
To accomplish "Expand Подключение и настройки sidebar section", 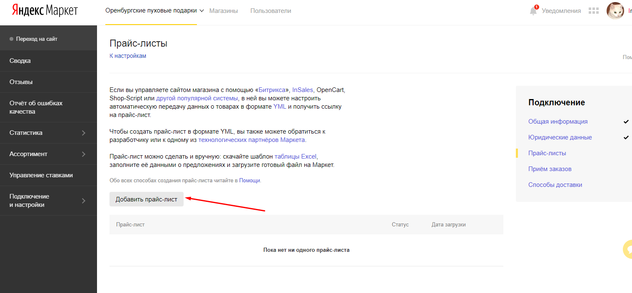I will click(48, 201).
